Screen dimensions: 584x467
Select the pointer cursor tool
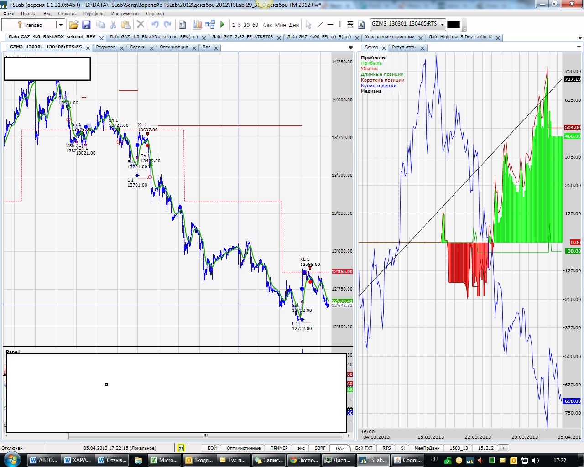pos(308,25)
